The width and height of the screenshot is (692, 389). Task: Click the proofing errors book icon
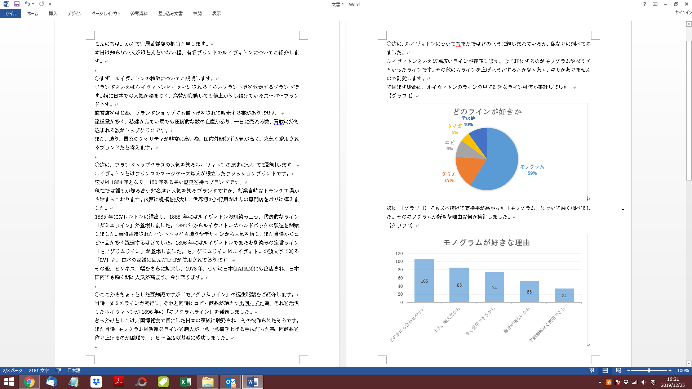point(58,371)
